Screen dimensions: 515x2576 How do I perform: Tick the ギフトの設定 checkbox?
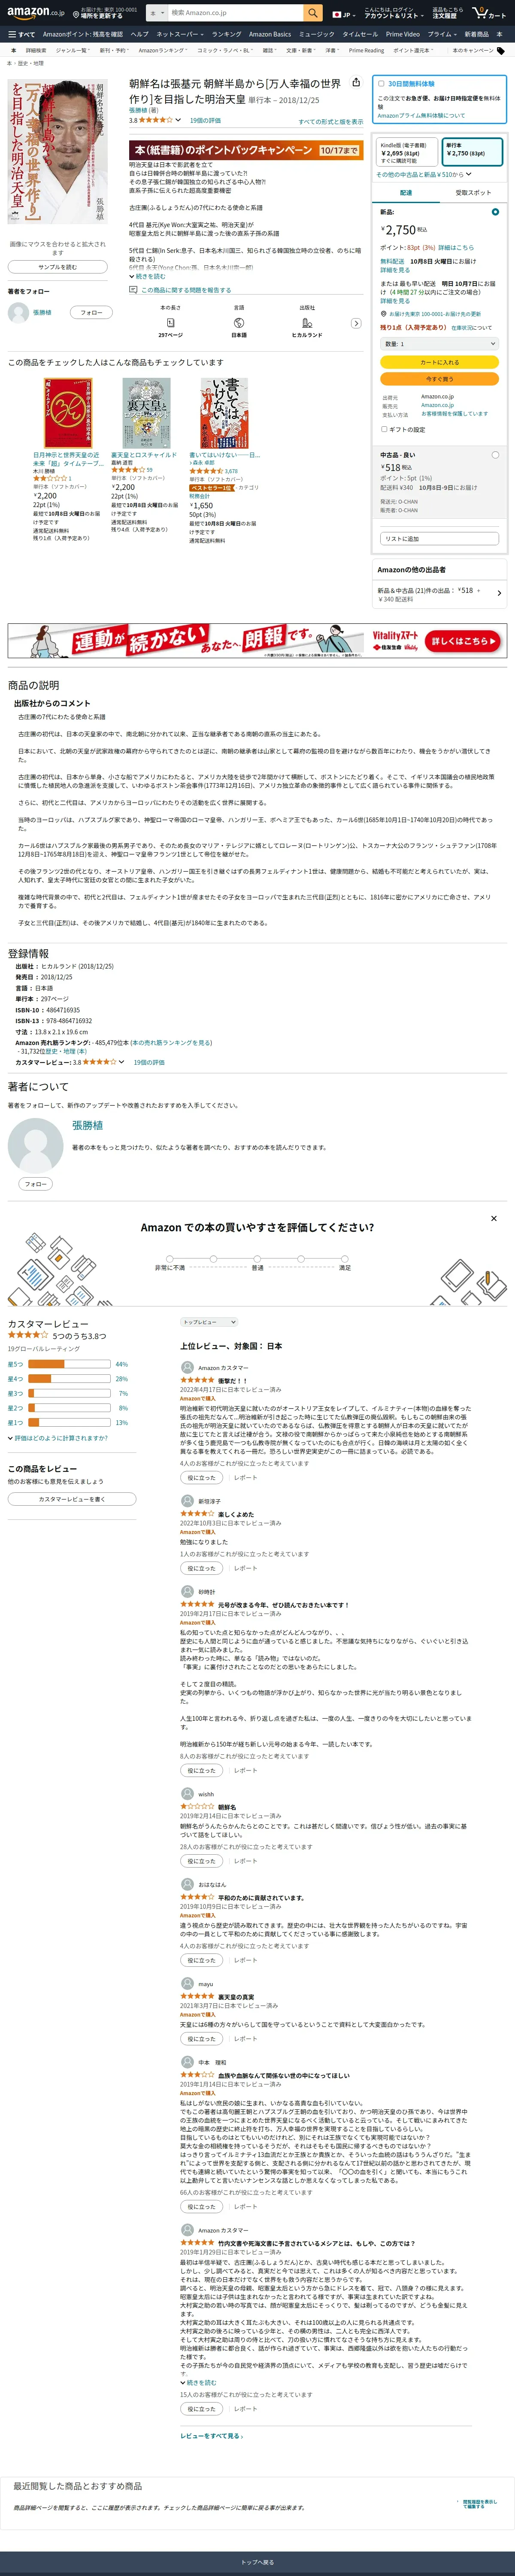coord(384,429)
